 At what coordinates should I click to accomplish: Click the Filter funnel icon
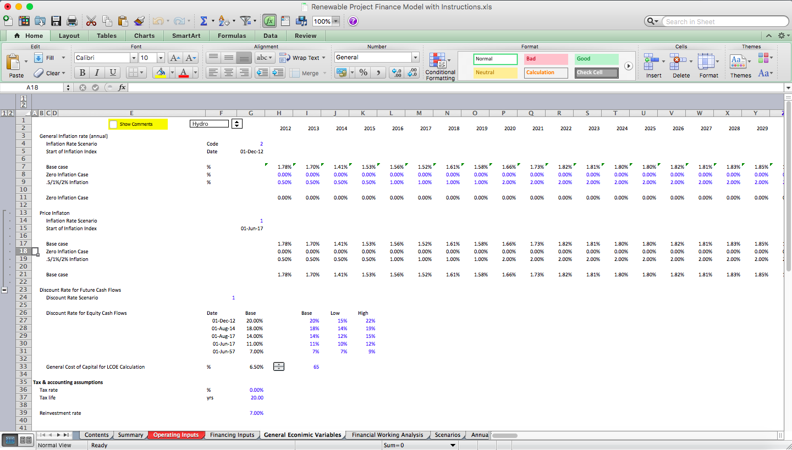coord(245,21)
